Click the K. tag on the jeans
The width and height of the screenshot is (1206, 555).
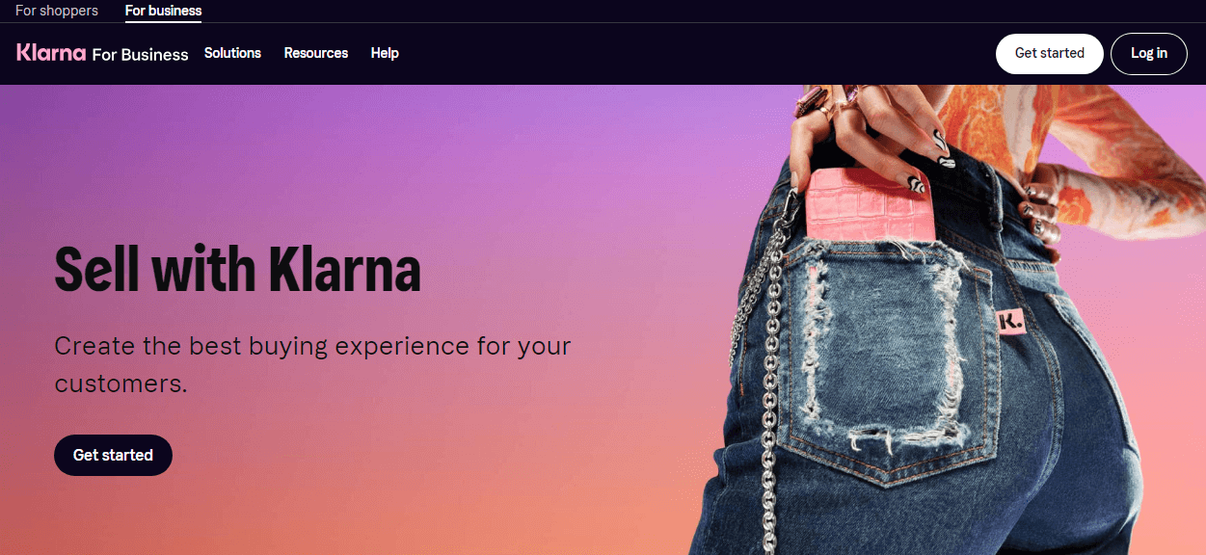1010,323
